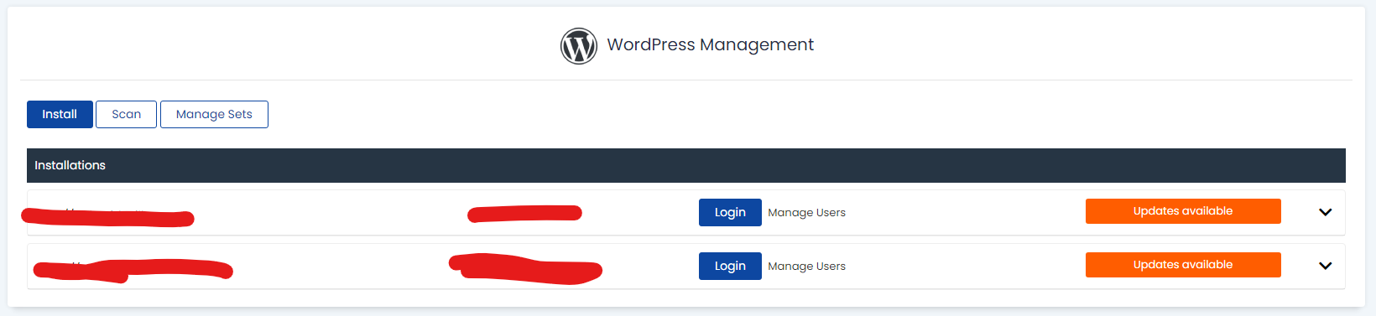This screenshot has height=316, width=1376.
Task: Click the WordPress logo icon
Action: point(579,46)
